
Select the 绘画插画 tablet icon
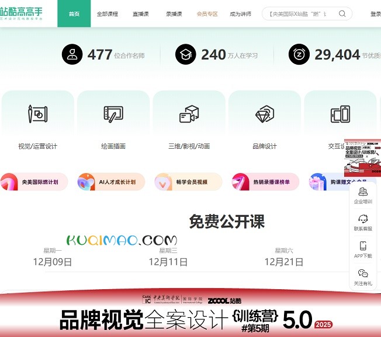[113, 114]
